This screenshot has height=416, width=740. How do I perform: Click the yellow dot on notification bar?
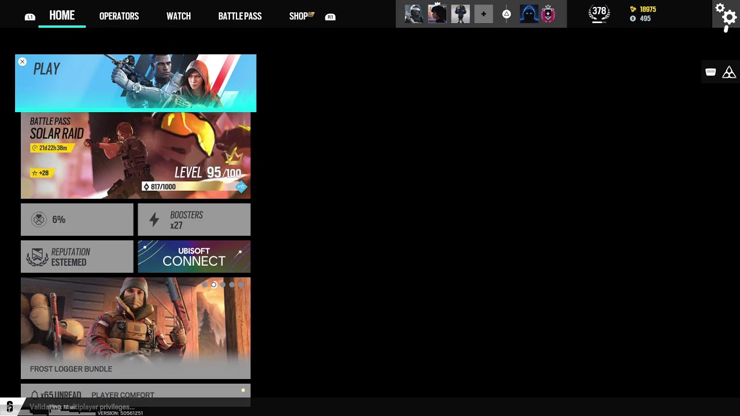click(x=243, y=391)
